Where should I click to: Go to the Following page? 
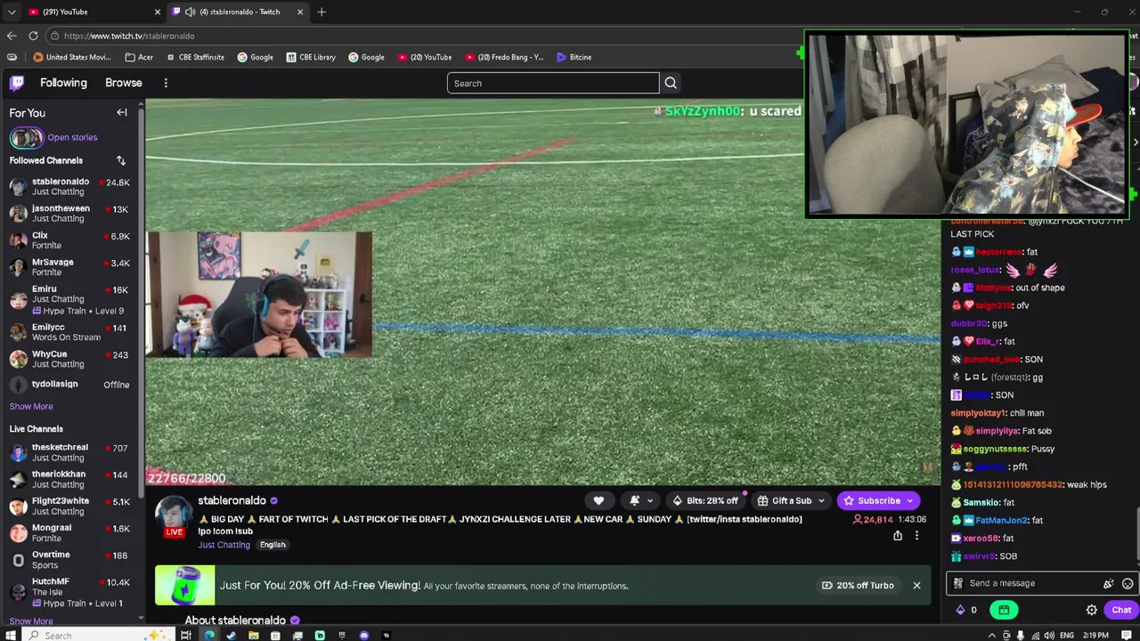[63, 83]
